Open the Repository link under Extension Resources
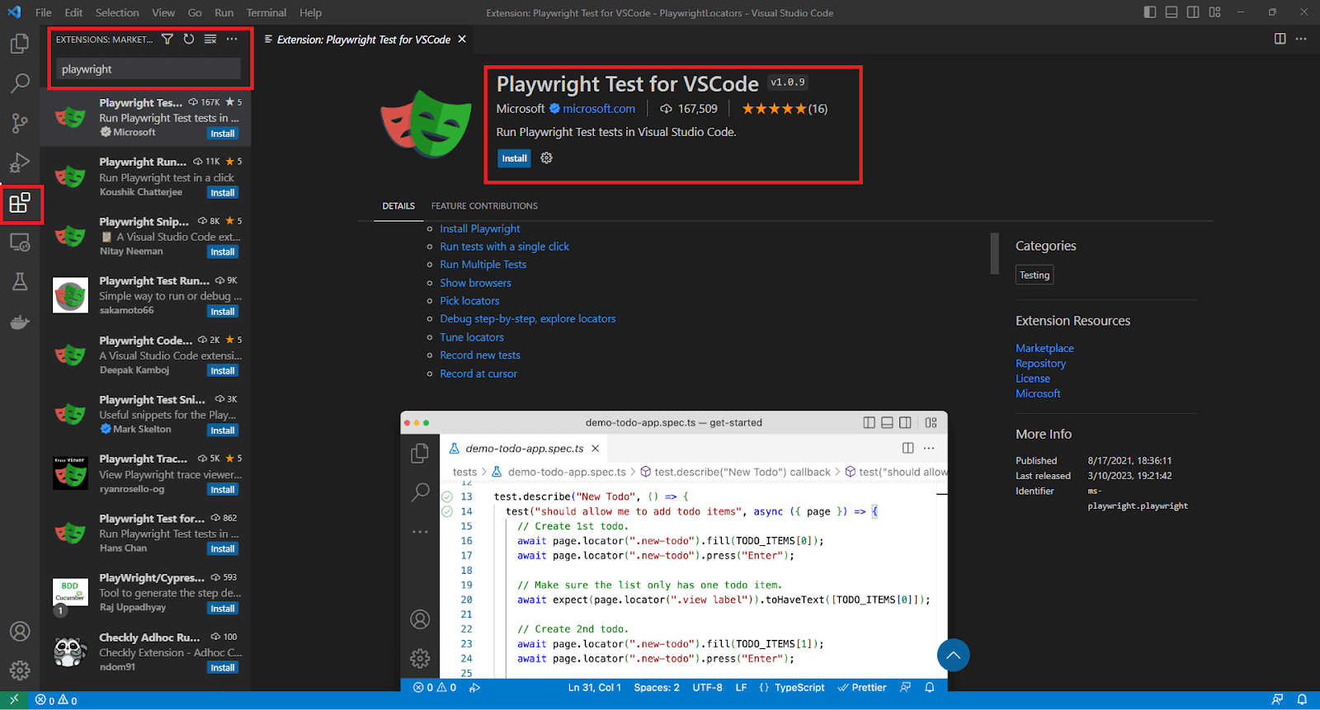The image size is (1320, 710). [1040, 364]
